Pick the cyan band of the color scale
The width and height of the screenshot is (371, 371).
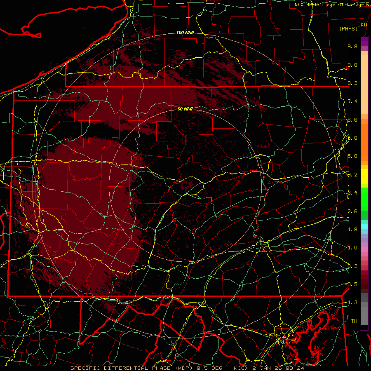click(364, 227)
